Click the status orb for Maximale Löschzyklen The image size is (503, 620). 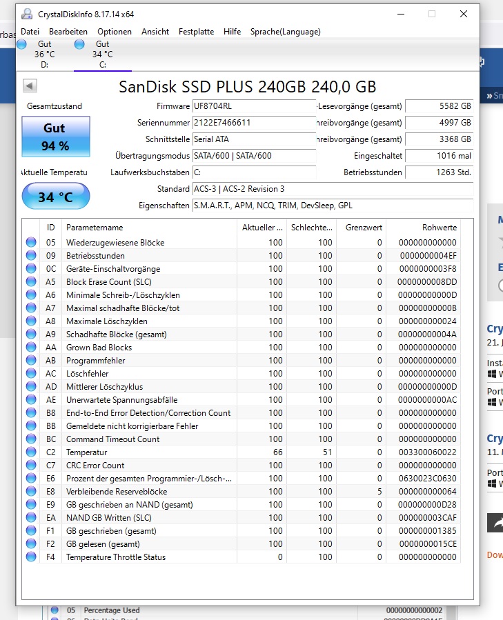[31, 321]
